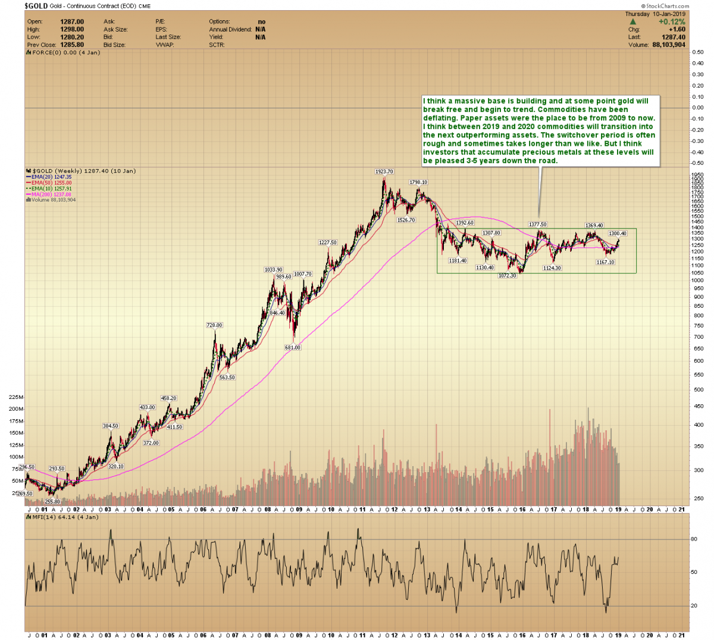Click the 1377.50 price label under callout
The image size is (714, 640).
[538, 224]
